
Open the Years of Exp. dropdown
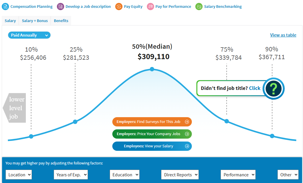[71, 175]
